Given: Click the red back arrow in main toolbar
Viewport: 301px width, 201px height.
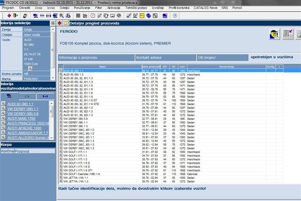Looking at the screenshot, I should pyautogui.click(x=9, y=15).
